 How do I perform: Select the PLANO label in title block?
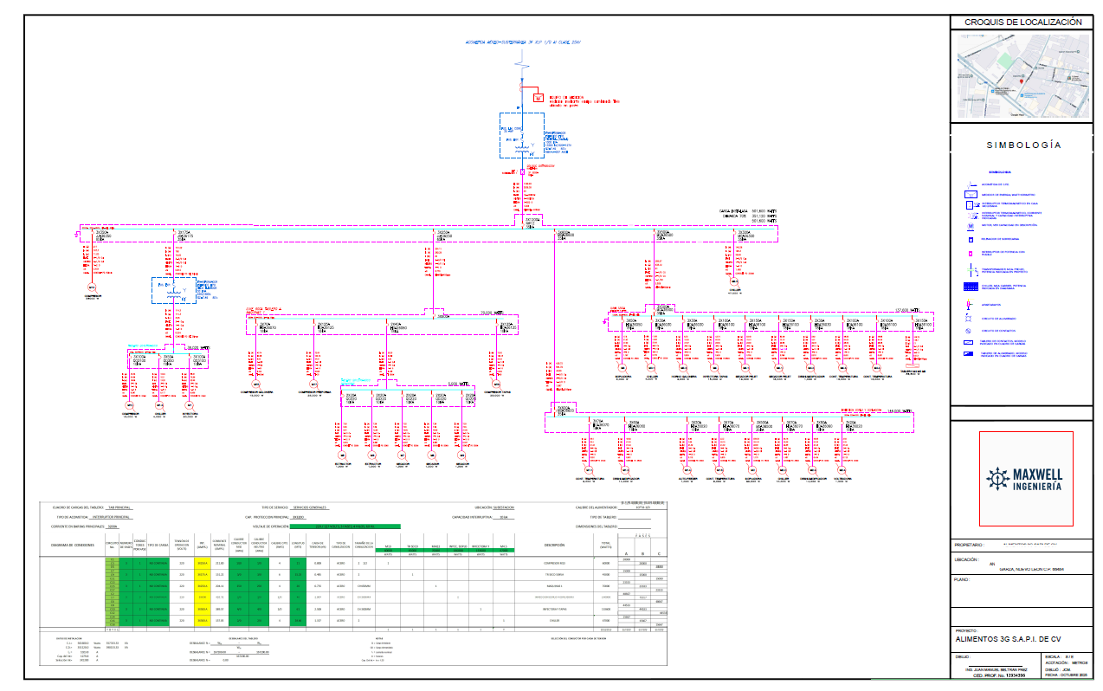[964, 579]
